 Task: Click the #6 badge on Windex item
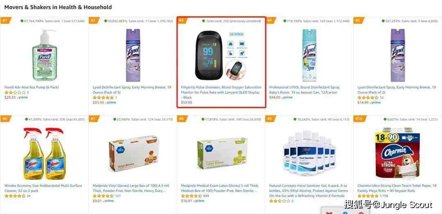click(x=5, y=119)
